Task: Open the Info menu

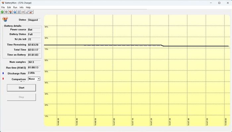Action: (x=22, y=7)
